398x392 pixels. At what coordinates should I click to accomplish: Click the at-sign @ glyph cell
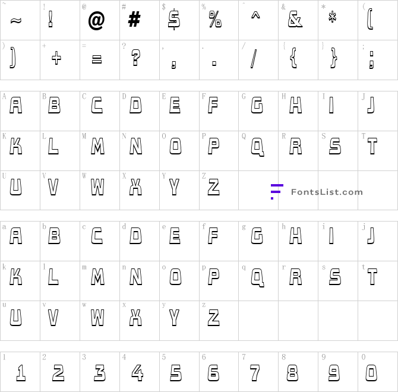100,20
